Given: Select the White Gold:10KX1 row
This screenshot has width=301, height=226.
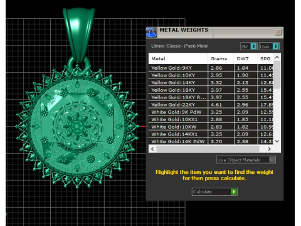Looking at the screenshot, I should 211,119.
